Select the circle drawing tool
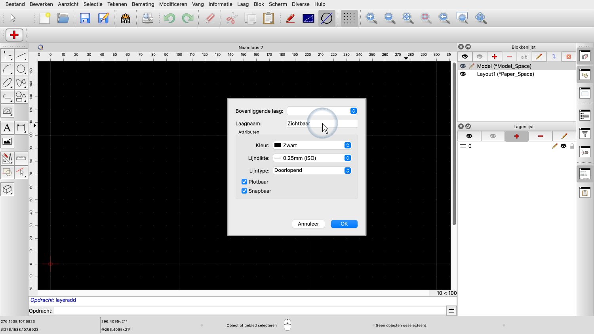Viewport: 594px width, 334px height. (21, 69)
